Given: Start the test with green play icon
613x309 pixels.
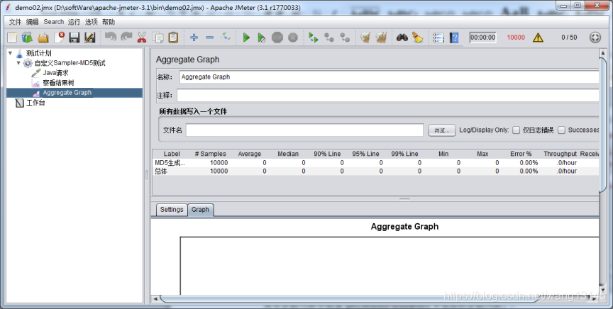Looking at the screenshot, I should [246, 38].
